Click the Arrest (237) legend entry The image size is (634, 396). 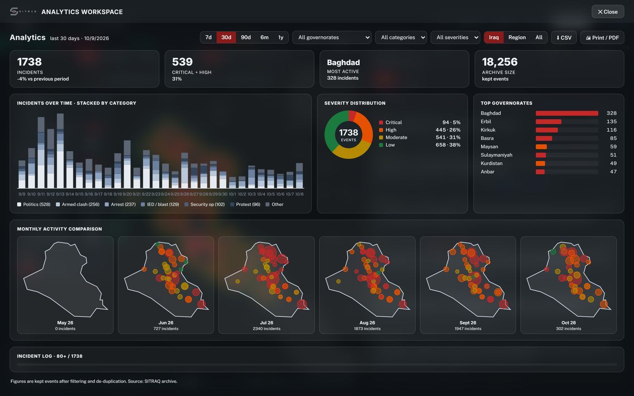point(120,205)
